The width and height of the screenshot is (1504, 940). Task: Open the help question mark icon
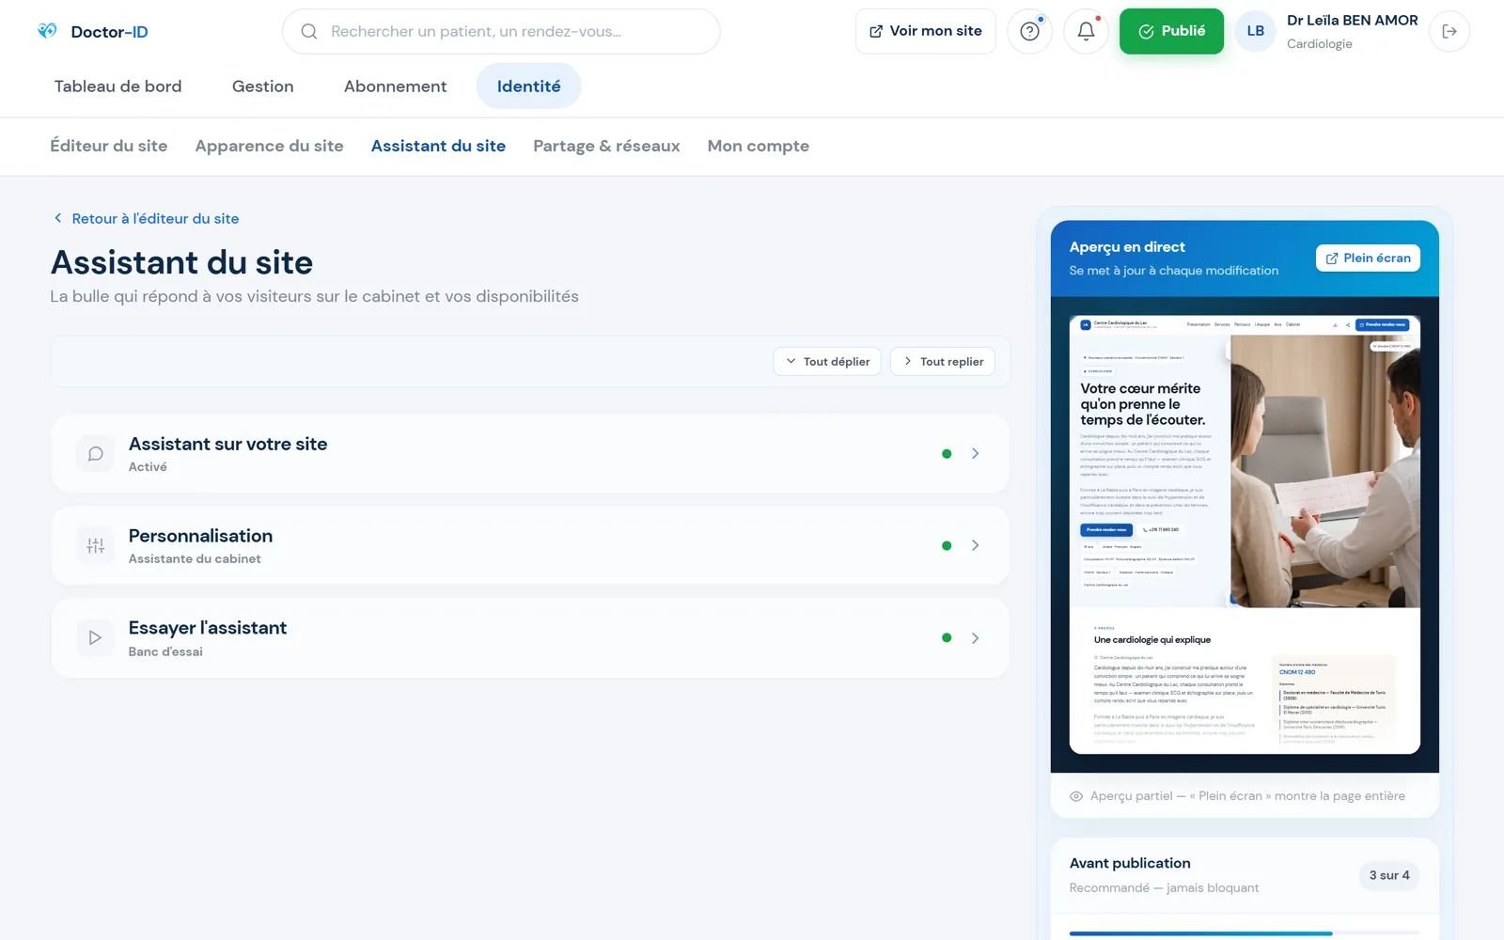coord(1029,32)
